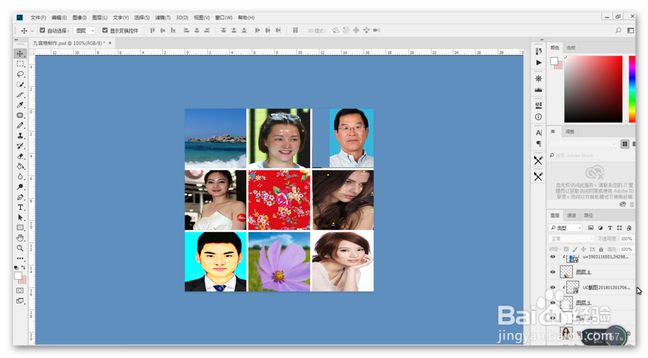
Task: Hide the 图层 9 layer
Action: (x=553, y=302)
